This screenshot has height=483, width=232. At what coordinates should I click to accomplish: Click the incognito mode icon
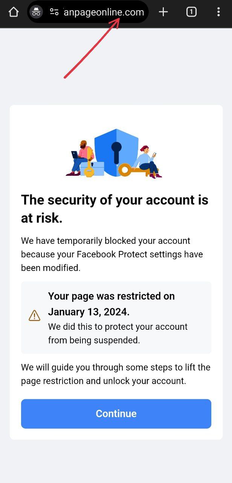pos(36,12)
